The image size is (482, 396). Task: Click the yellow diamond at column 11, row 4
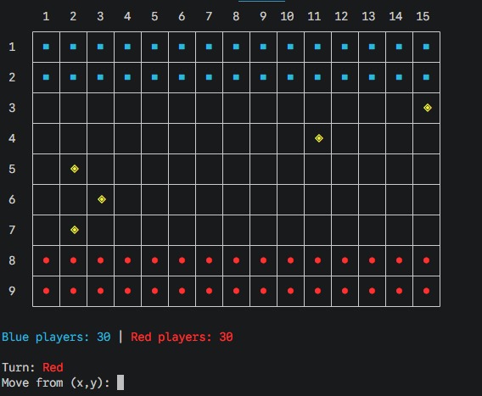click(319, 138)
